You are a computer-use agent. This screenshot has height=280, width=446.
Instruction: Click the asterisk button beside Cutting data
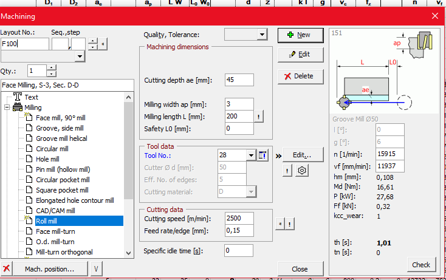pyautogui.click(x=280, y=224)
